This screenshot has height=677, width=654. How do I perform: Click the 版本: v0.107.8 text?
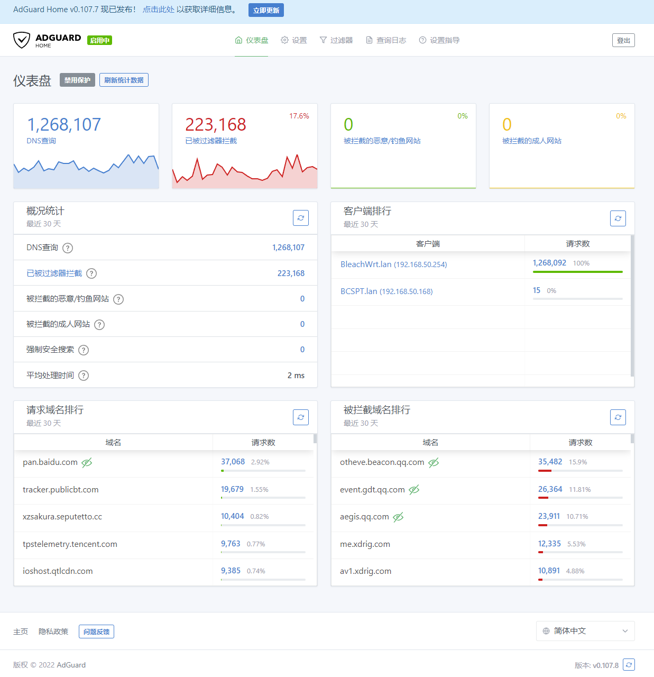tap(596, 665)
